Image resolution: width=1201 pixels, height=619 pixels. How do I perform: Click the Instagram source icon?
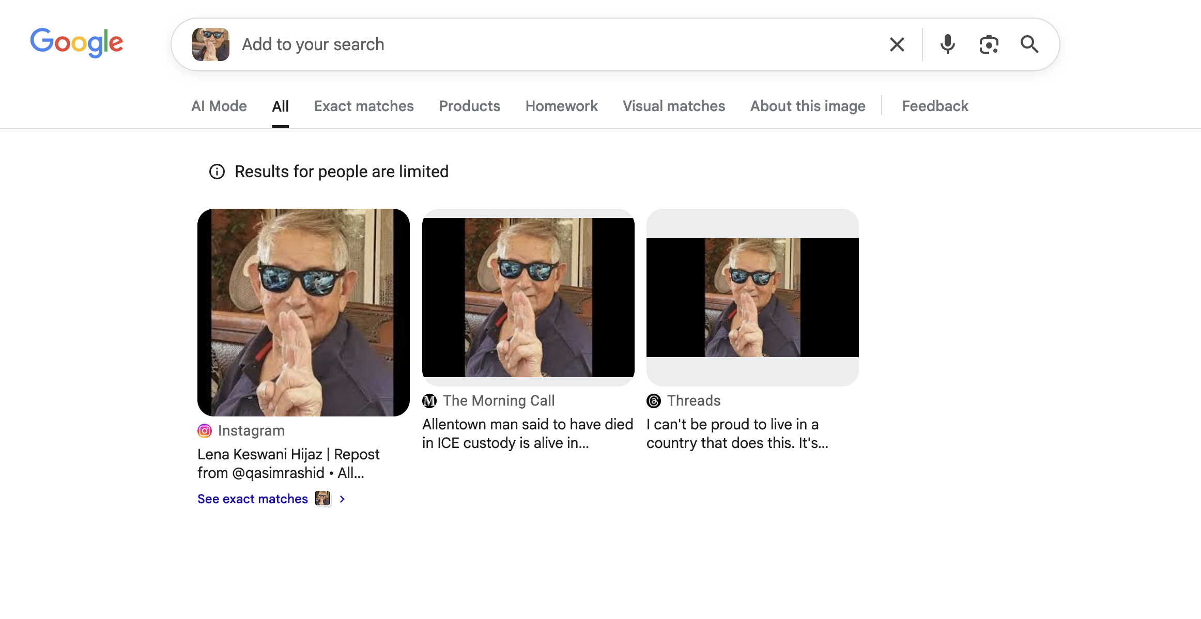pos(205,430)
